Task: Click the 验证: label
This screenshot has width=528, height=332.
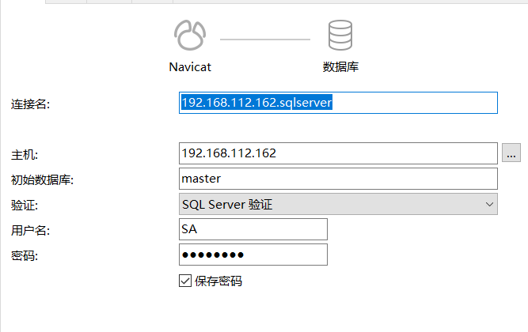Action: (25, 206)
